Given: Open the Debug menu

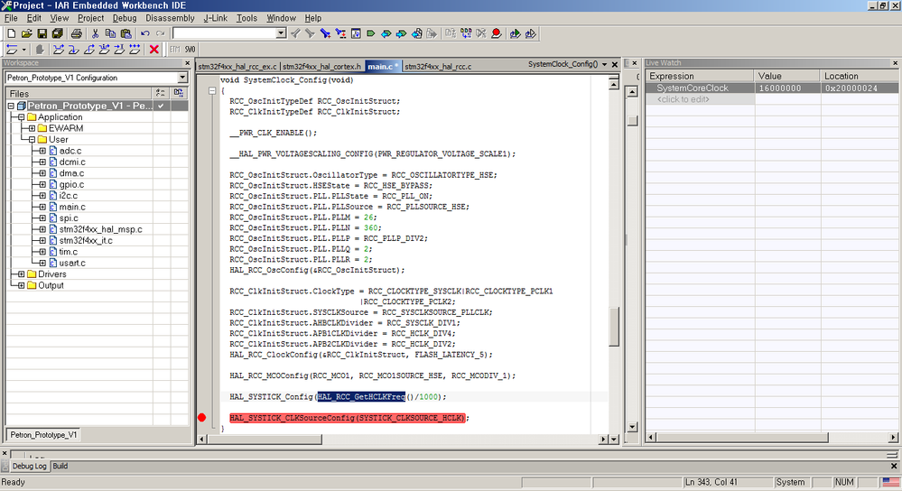Looking at the screenshot, I should click(x=125, y=18).
